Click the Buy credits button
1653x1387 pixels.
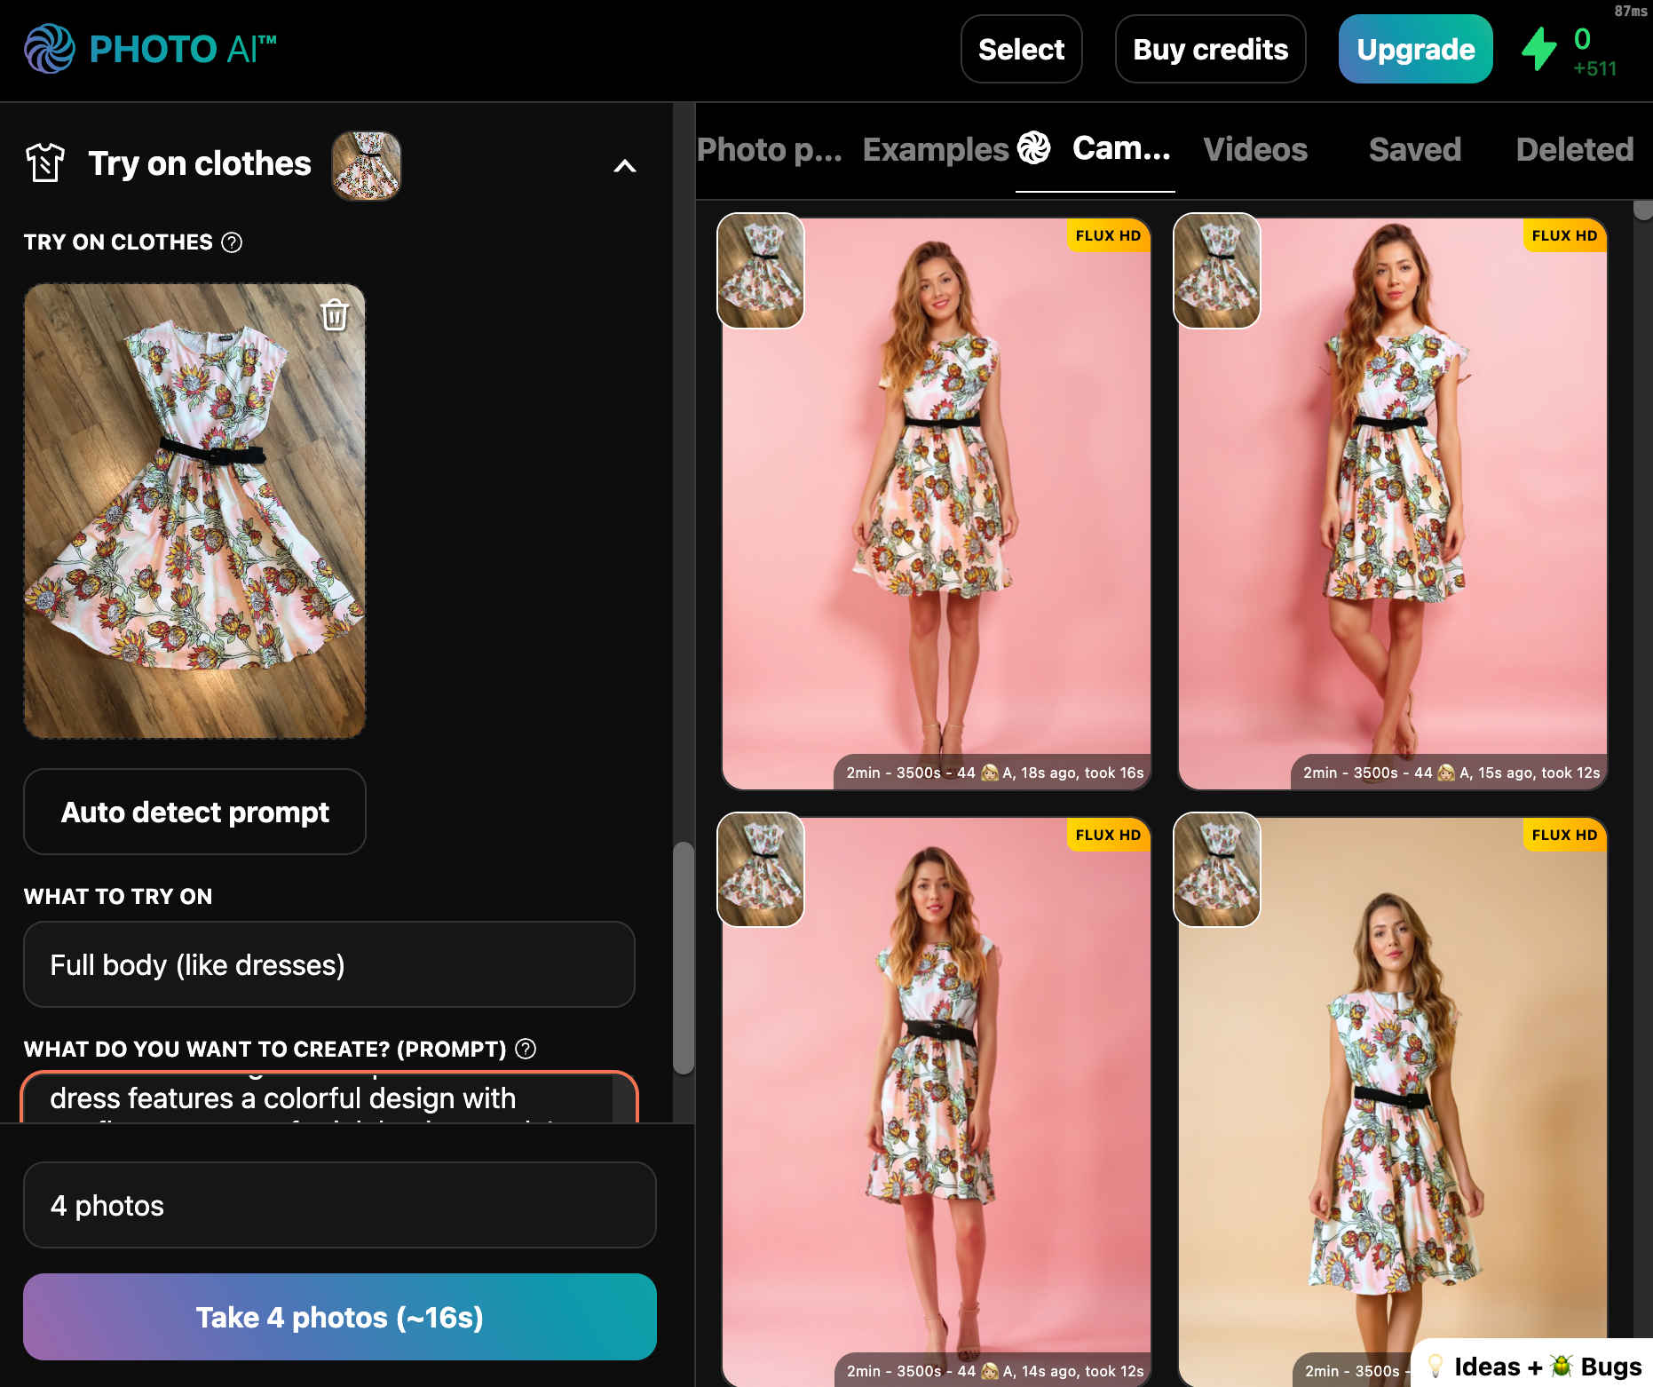(1210, 50)
